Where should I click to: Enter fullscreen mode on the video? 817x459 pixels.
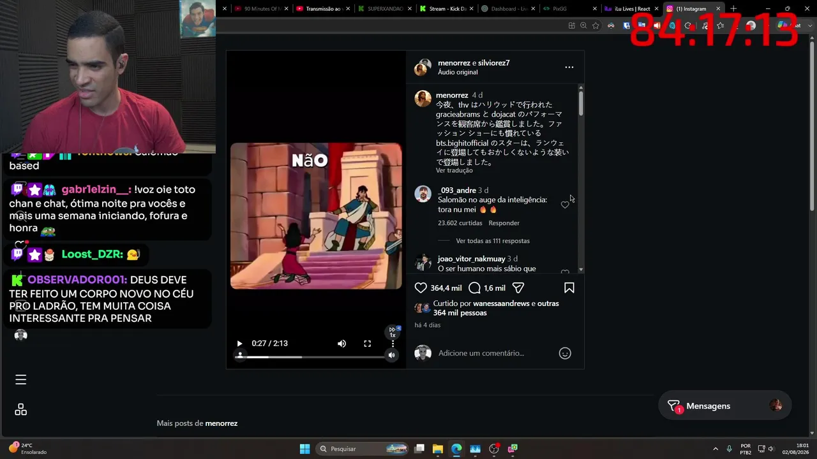(x=368, y=344)
